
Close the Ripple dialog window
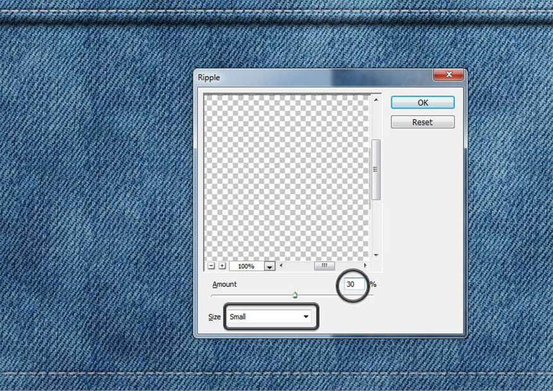click(x=449, y=74)
